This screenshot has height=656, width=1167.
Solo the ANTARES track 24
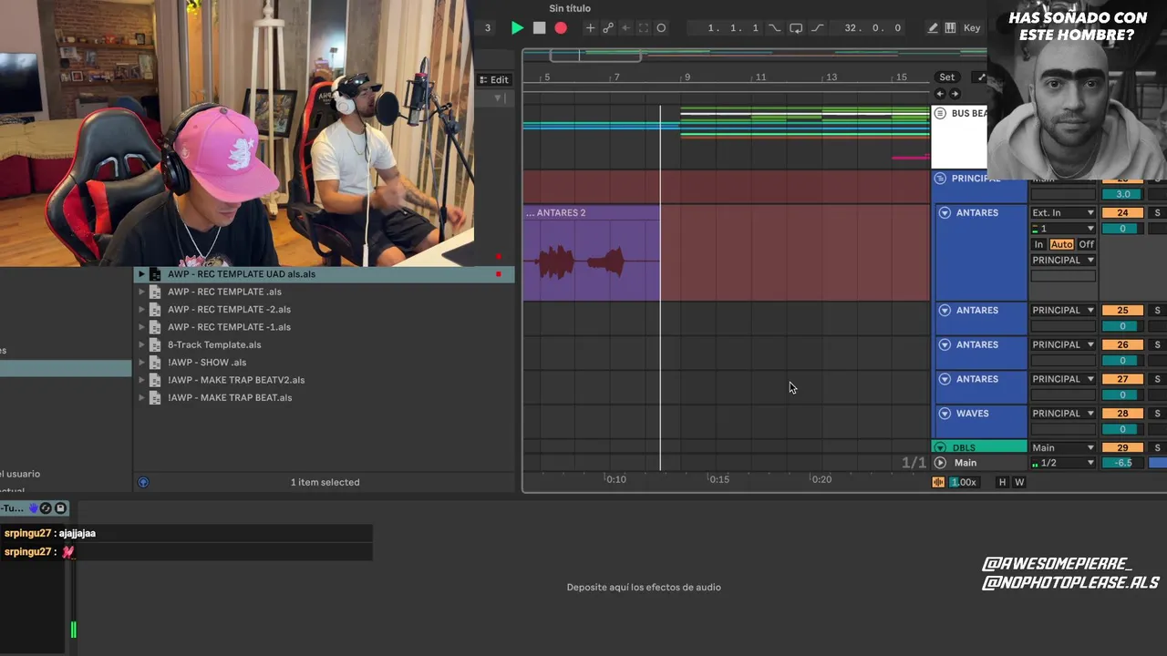[1157, 212]
